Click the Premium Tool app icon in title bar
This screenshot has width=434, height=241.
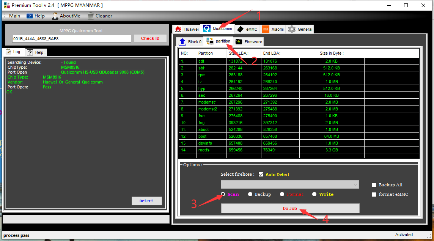(7, 5)
